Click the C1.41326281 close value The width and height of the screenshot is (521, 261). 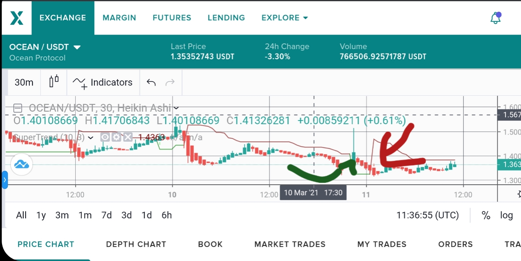(x=258, y=121)
